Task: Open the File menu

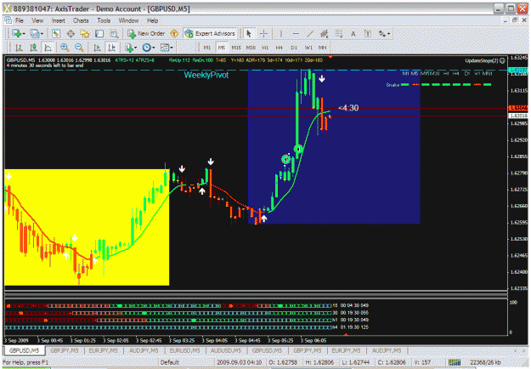Action: click(20, 20)
